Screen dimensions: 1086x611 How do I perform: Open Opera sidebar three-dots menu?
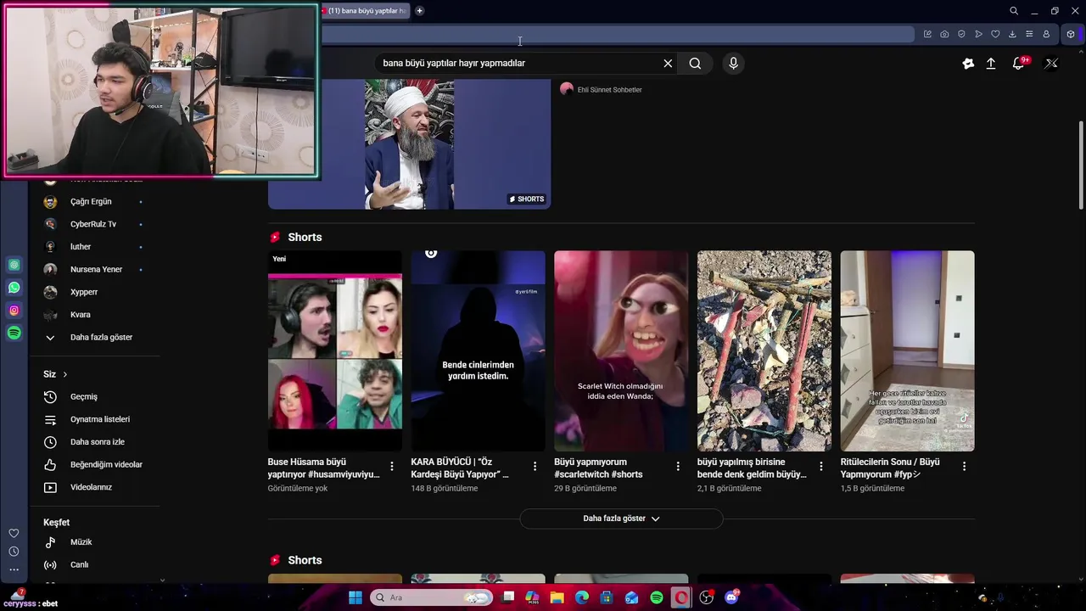click(14, 569)
